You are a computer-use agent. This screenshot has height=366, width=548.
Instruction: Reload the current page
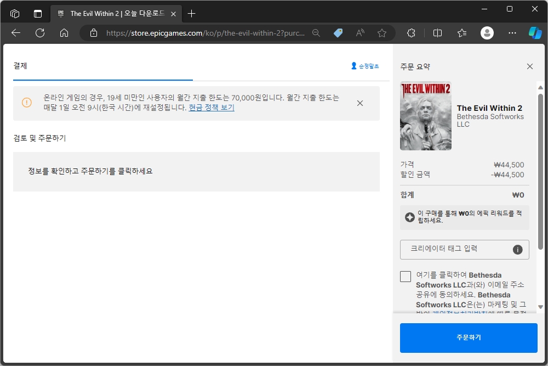(x=40, y=33)
